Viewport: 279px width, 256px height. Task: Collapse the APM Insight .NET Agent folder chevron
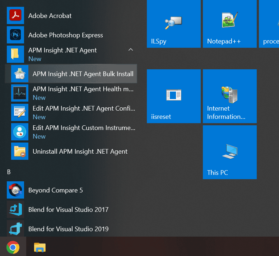tap(131, 50)
